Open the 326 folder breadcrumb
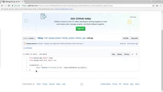This screenshot has width=163, height=92. 46,38
